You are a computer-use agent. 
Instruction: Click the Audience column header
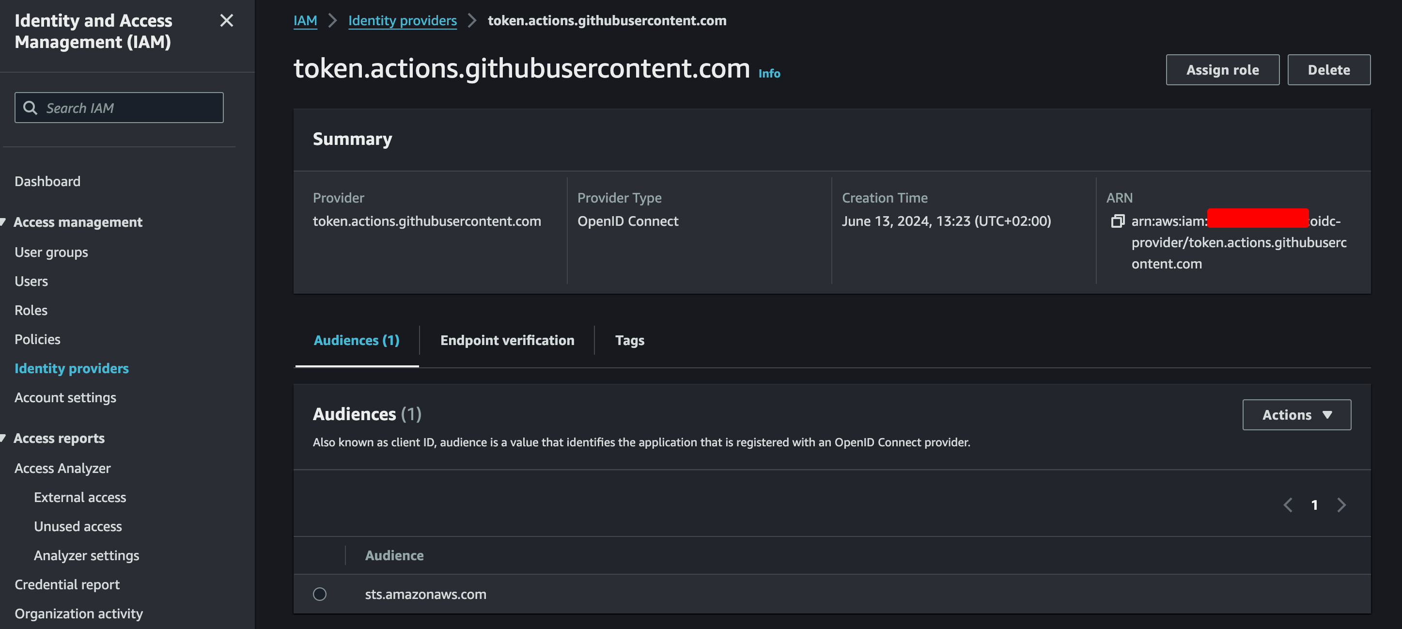pos(394,555)
